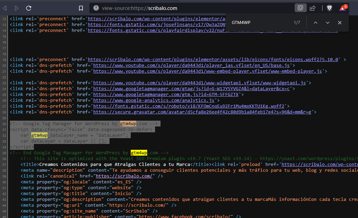Click the line var dataLayer = dataLayer || []
The image size is (358, 218).
point(63,141)
